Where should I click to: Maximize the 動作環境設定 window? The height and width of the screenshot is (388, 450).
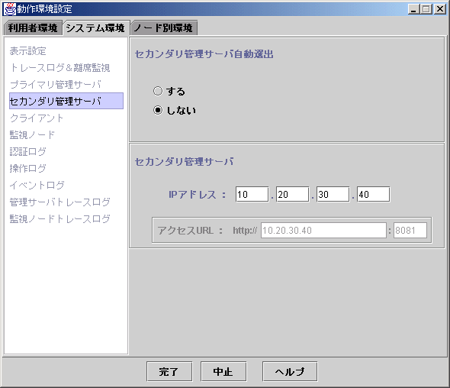[426, 9]
